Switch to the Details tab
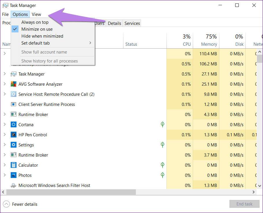Viewport: 263px width, 213px height. (x=114, y=23)
